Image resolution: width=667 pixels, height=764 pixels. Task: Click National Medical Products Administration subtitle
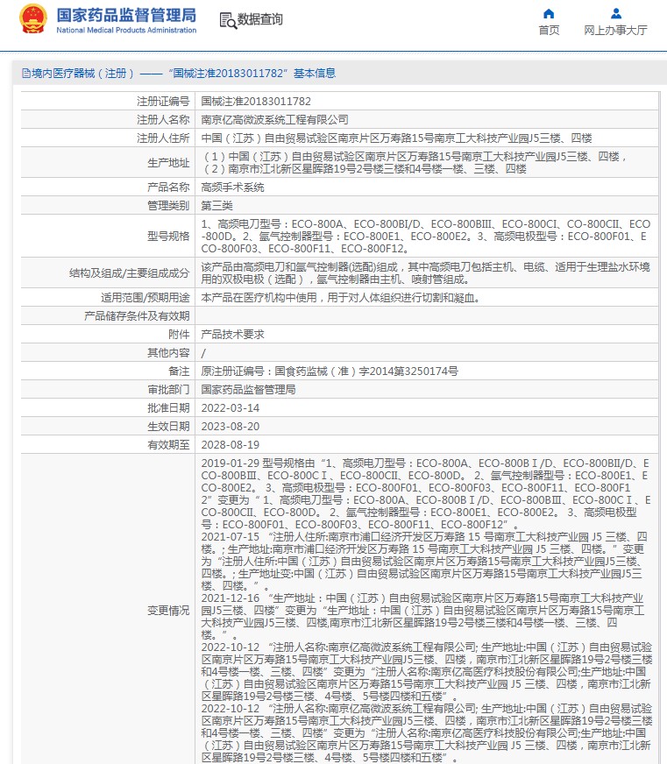point(126,30)
